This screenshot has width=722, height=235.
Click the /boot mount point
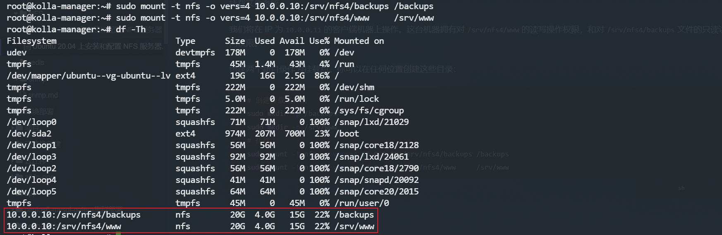(x=347, y=134)
